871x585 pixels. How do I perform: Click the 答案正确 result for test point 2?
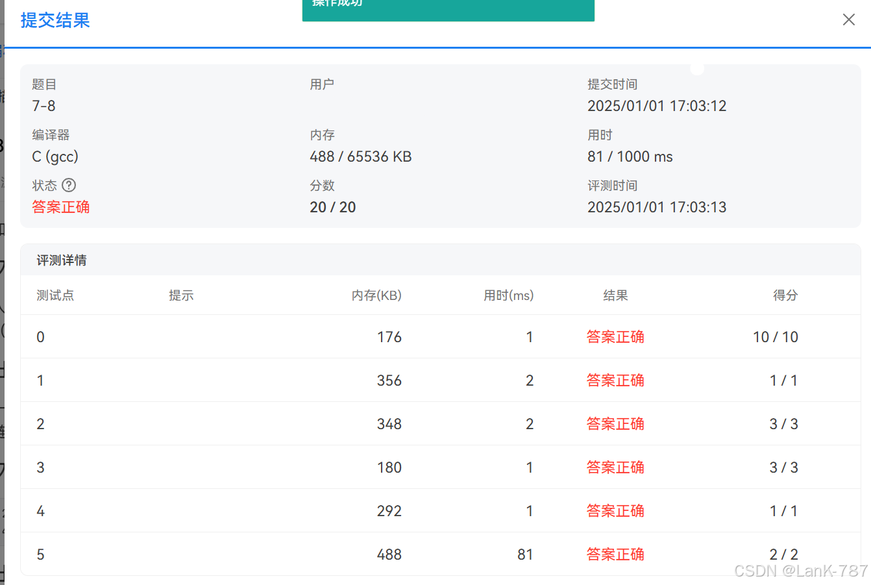click(615, 423)
